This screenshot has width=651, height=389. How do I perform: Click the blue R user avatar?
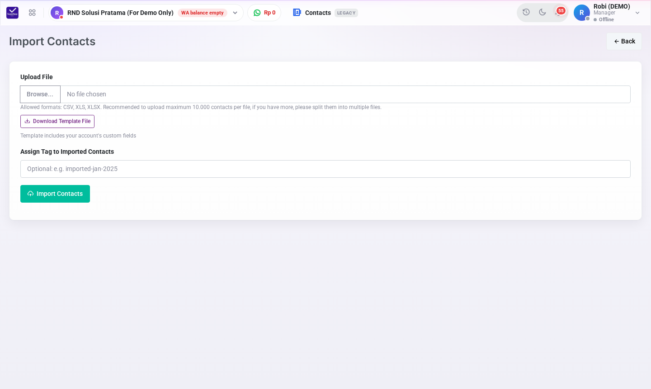pyautogui.click(x=582, y=13)
